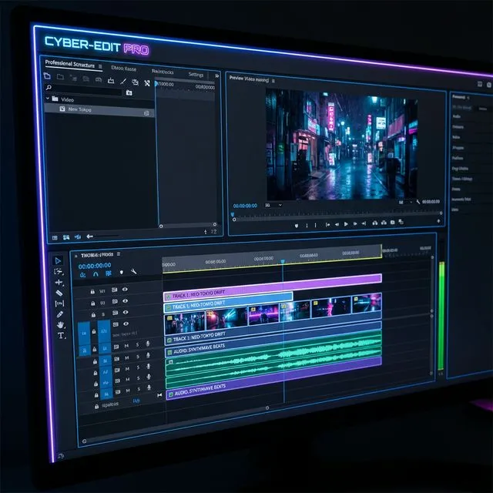Show hidden tabs with double-chevron overflow
Image resolution: width=493 pixels, height=493 pixels.
tap(217, 75)
